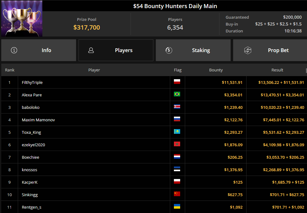The width and height of the screenshot is (307, 213).
Task: Click the buy-in $25 + $25 + $2.5 + $1.5
Action: pyautogui.click(x=278, y=24)
